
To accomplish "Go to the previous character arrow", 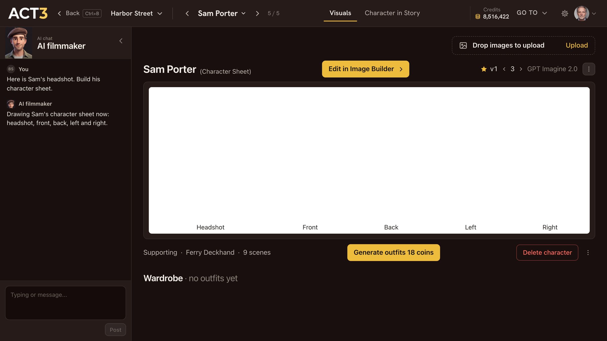I will click(x=187, y=13).
